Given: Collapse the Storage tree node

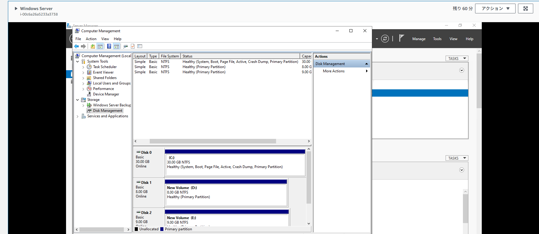Looking at the screenshot, I should 78,100.
